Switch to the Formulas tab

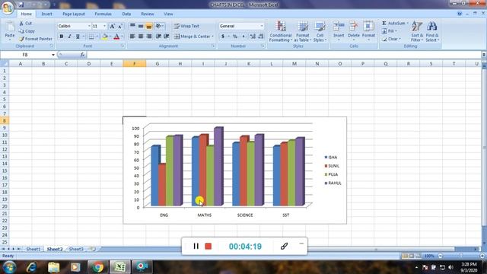coord(103,14)
